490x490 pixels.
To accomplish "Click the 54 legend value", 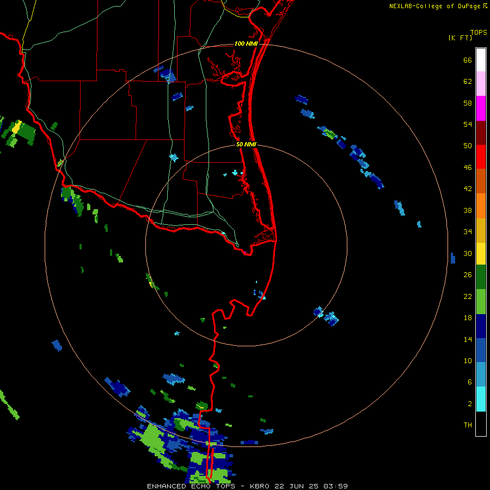I will pyautogui.click(x=468, y=124).
